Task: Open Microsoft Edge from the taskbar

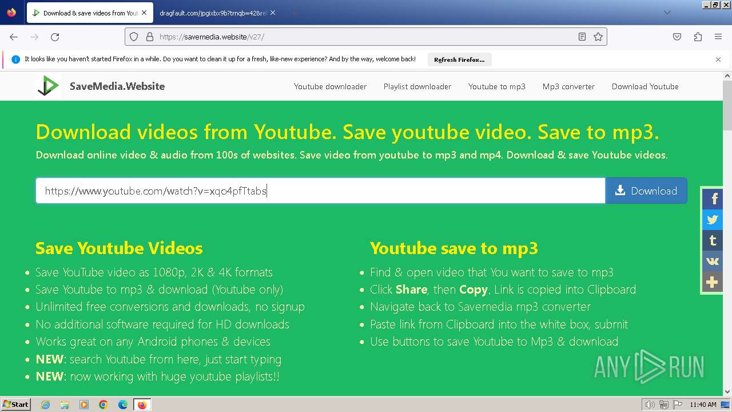Action: (x=123, y=405)
